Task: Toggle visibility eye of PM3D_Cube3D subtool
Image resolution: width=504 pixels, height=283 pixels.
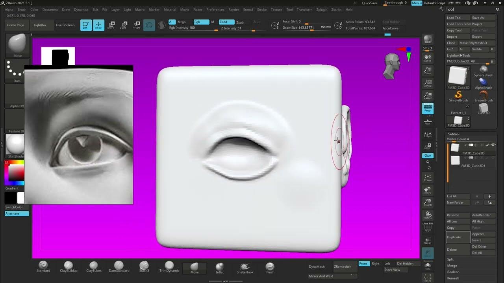Action: 493,145
